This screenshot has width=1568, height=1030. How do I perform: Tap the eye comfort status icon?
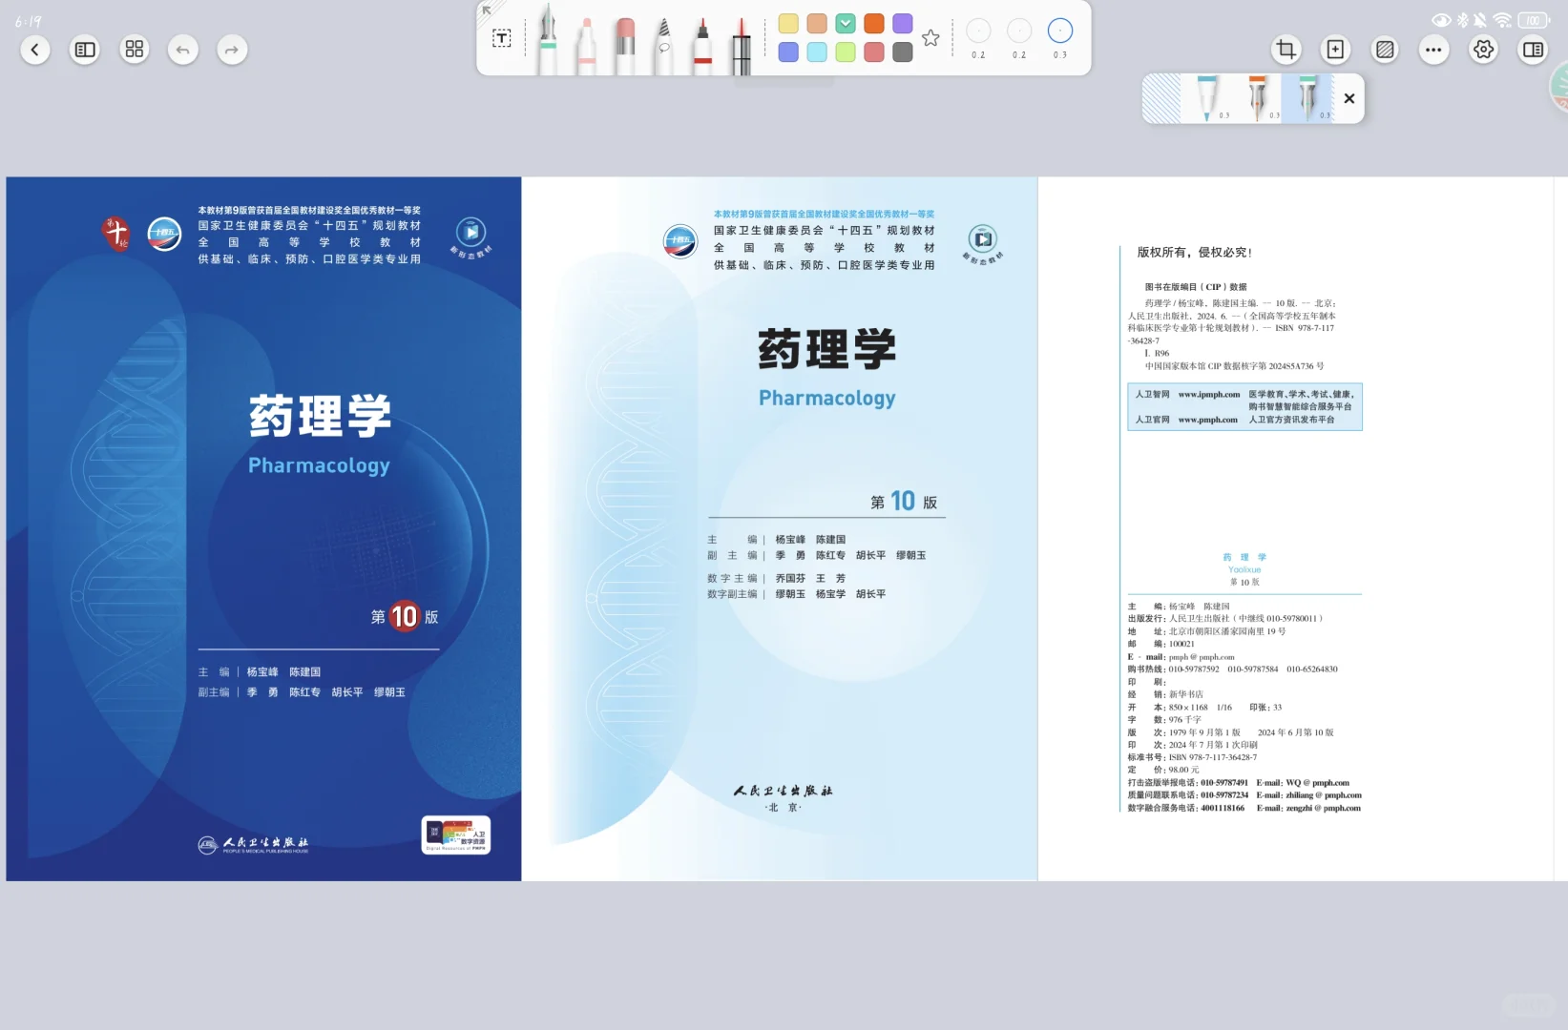1441,20
